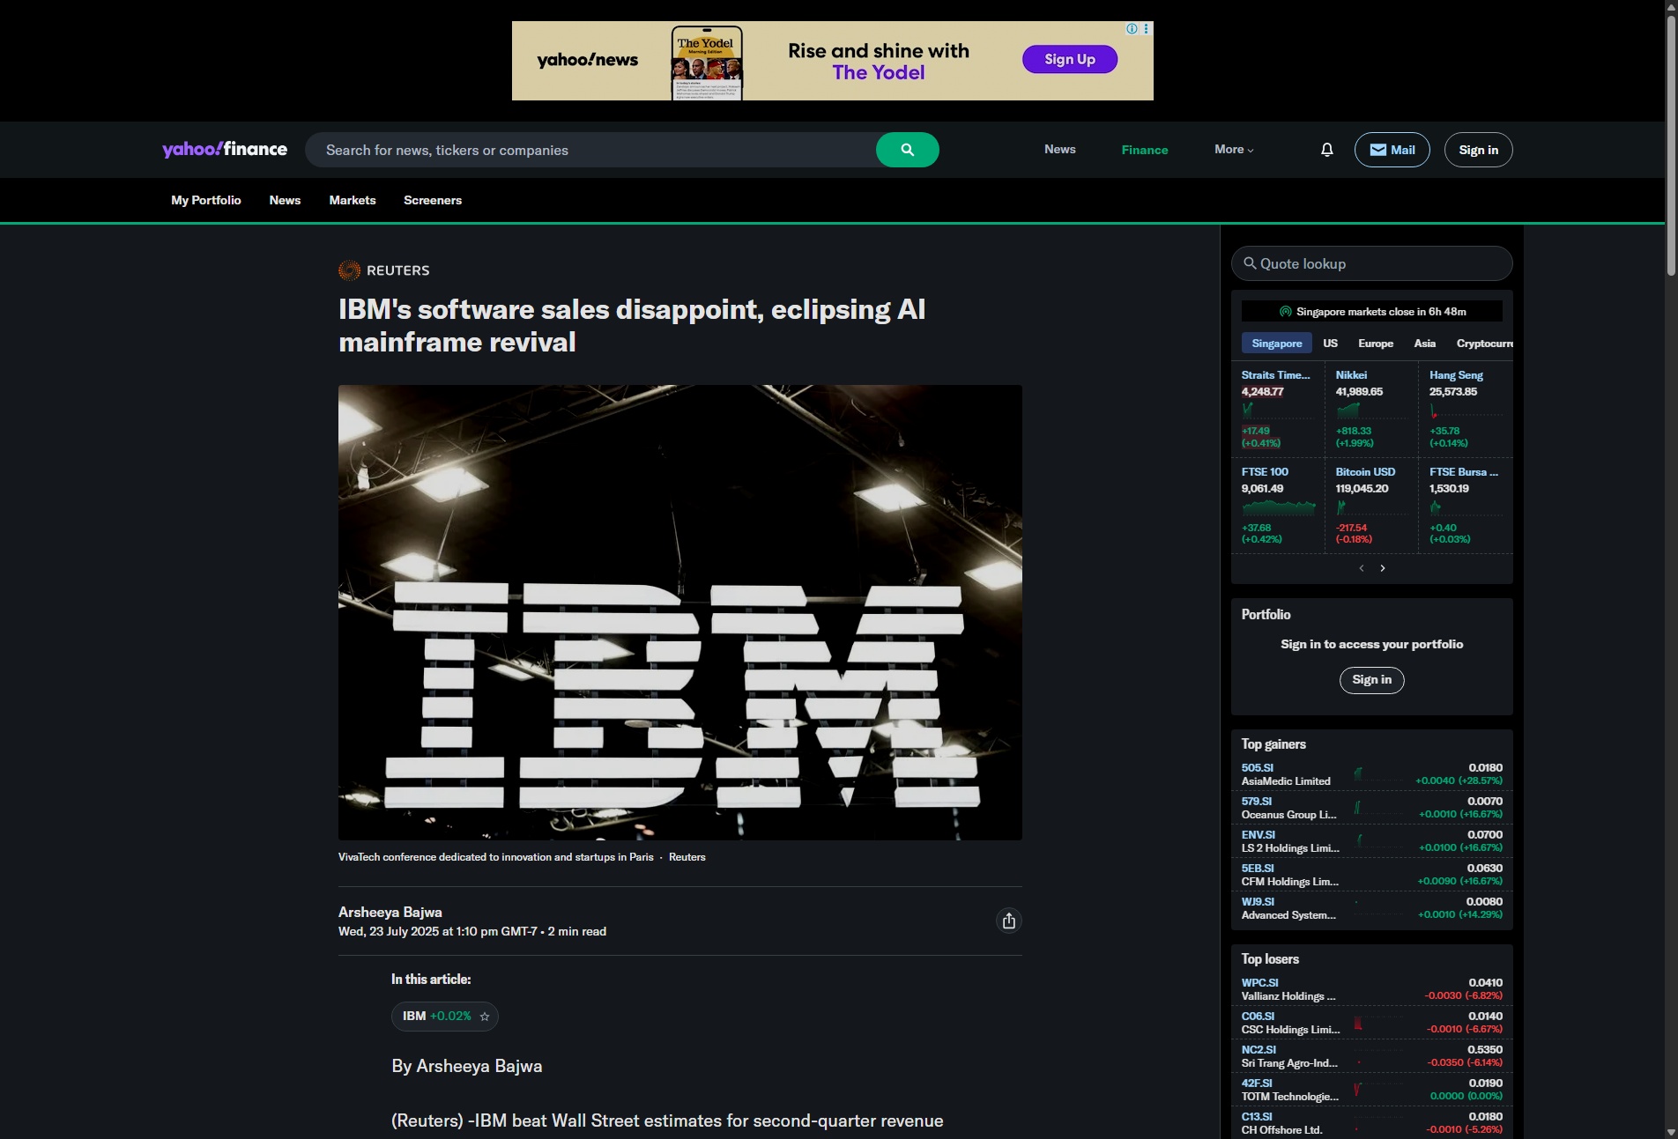This screenshot has height=1139, width=1678.
Task: Click the ad info icon
Action: click(1132, 29)
